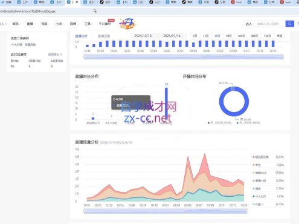The image size is (299, 224).
Task: Click right handle of bar chart range slider
Action: coord(283,57)
